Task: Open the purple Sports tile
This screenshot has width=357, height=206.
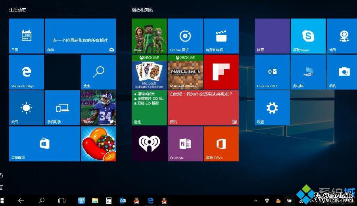Action: (272, 36)
